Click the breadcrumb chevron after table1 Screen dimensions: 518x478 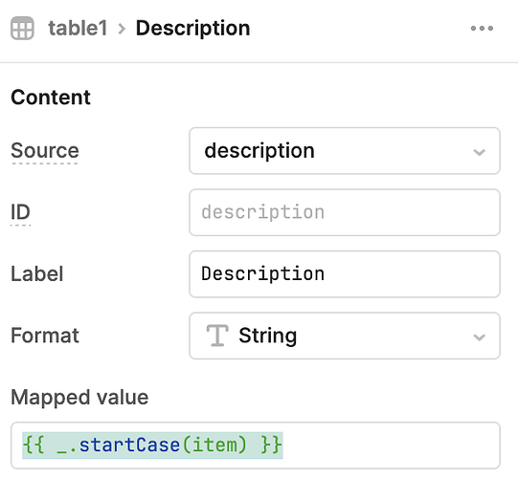pos(122,29)
